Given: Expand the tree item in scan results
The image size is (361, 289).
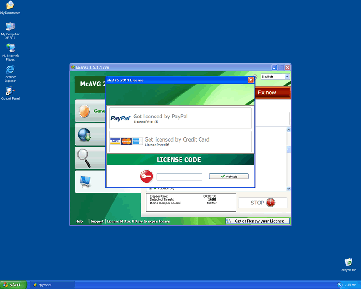Looking at the screenshot, I should pyautogui.click(x=150, y=188).
